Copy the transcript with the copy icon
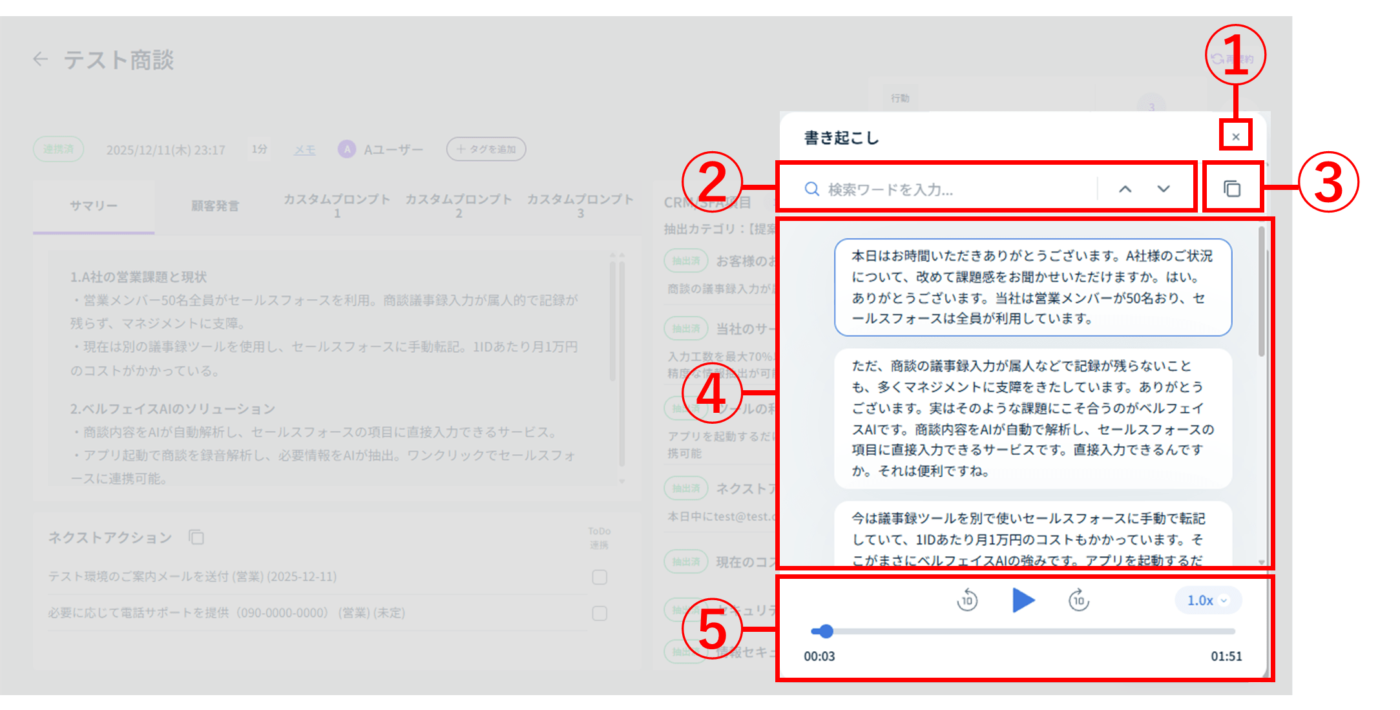 1231,189
